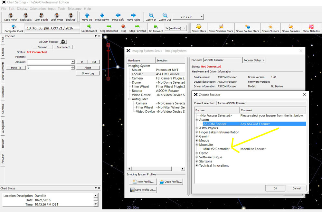Click the Show Log button
322x212 pixels.
[x=88, y=73]
